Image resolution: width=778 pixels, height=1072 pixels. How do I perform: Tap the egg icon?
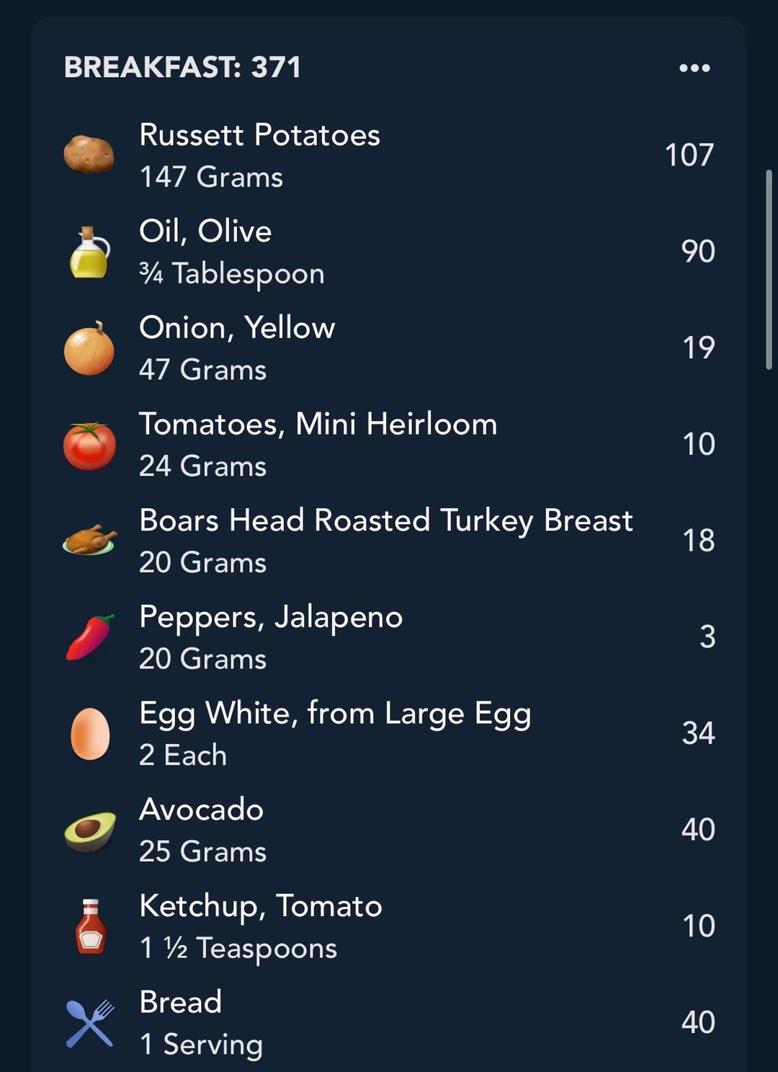tap(90, 734)
